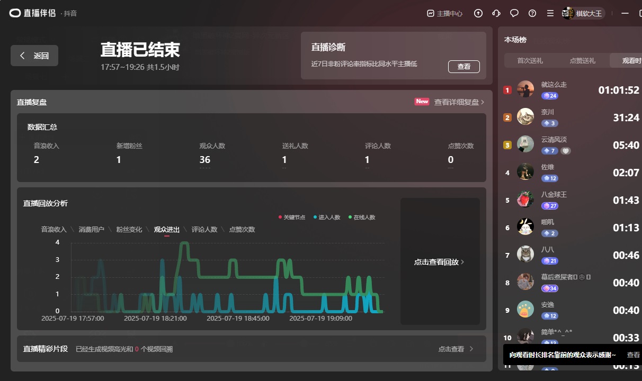Select the 消费用户 chart tab

coord(92,230)
